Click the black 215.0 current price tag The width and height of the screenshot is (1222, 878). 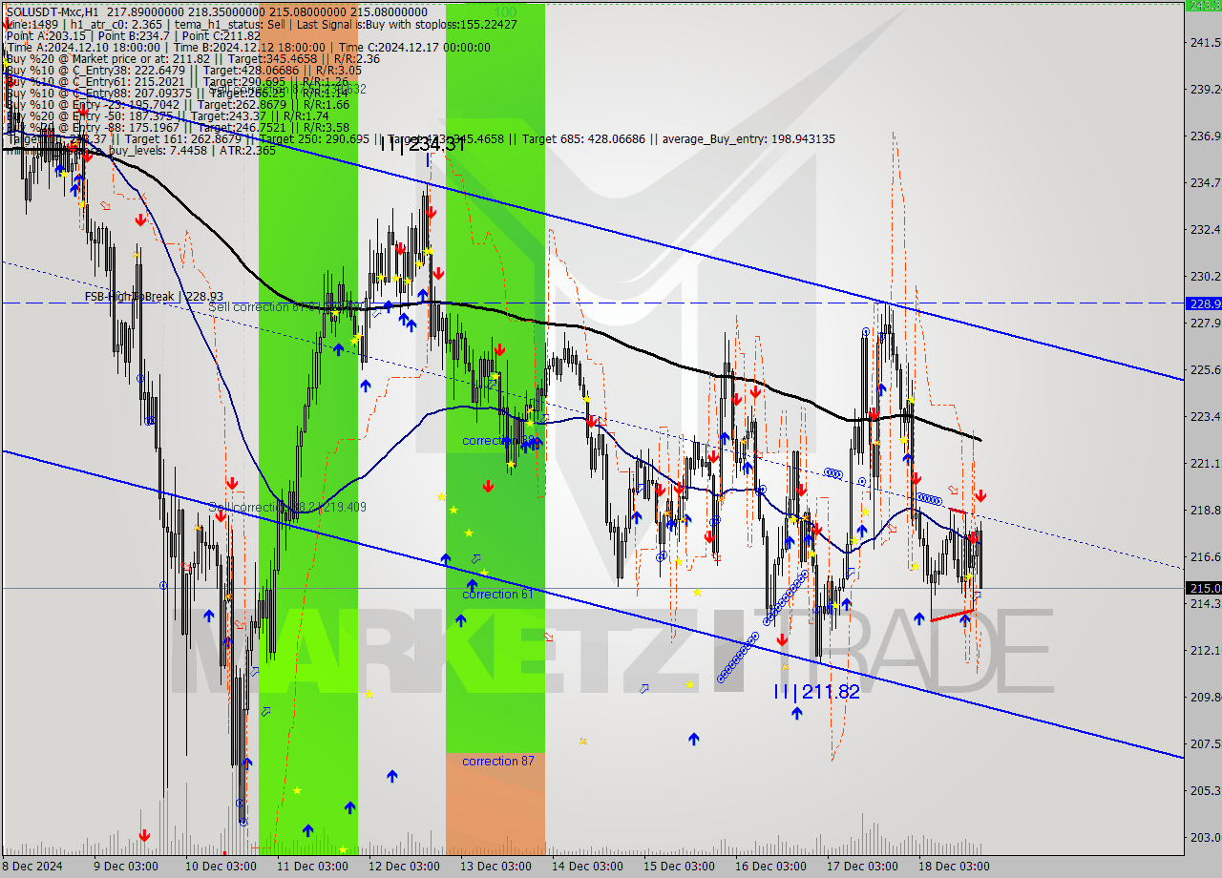tap(1203, 588)
